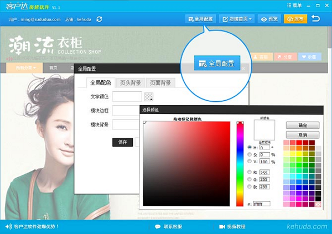Click the S percent value field
Viewport: 332px width, 234px height.
[x=264, y=154]
